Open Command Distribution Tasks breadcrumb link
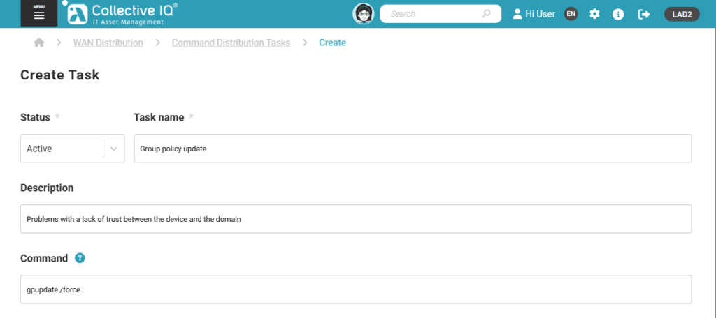Screen dimensions: 716x318 pos(231,43)
